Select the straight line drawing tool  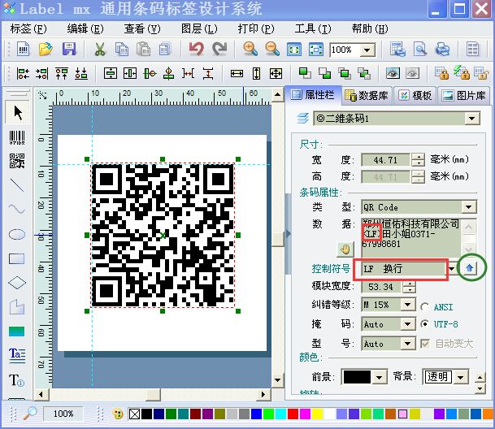click(x=17, y=185)
